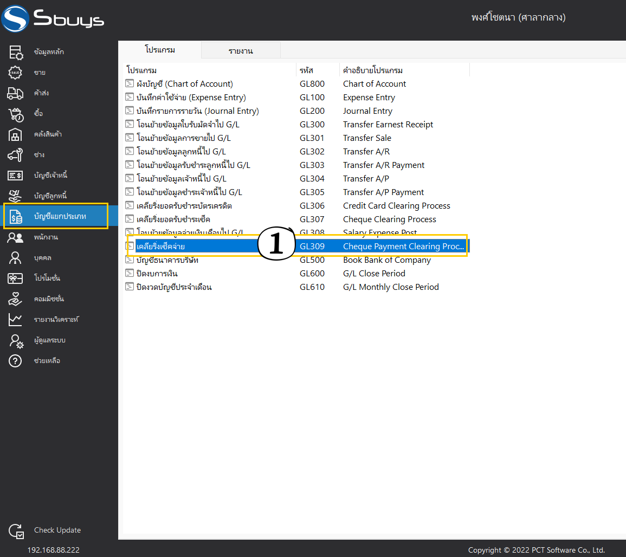The width and height of the screenshot is (626, 557).
Task: Select the โอนย้ายข้อมูลใบรับมัดจำไป G/L row
Action: click(x=298, y=125)
